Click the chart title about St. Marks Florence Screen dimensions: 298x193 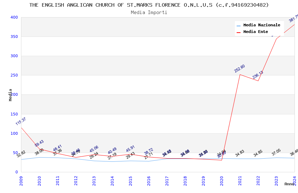149,5
